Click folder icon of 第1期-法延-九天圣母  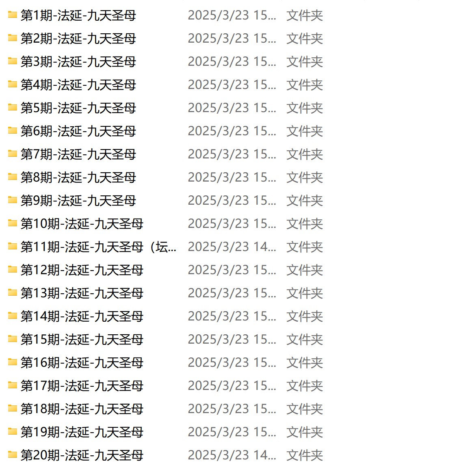12,15
